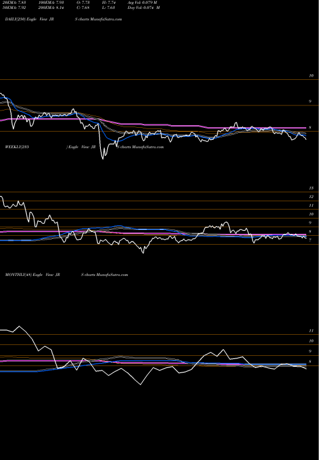
Task: Click the DAILY(250) Eagle View chart title
Action: point(63,19)
